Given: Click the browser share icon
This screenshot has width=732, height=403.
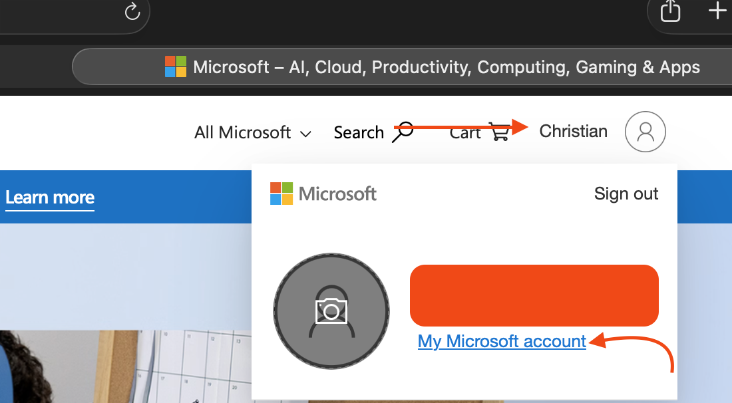Looking at the screenshot, I should (670, 11).
